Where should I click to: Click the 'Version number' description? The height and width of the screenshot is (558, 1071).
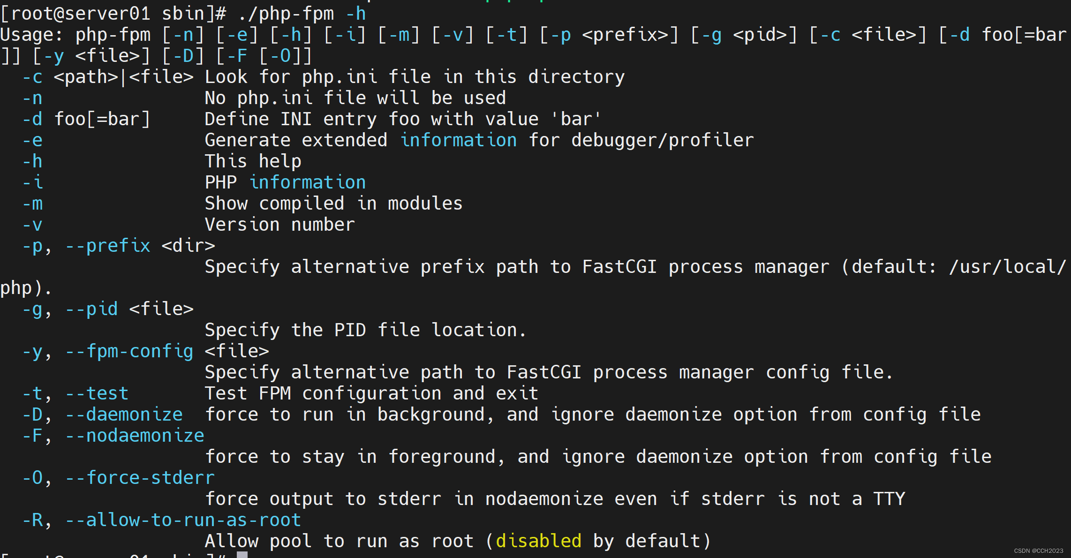(280, 225)
